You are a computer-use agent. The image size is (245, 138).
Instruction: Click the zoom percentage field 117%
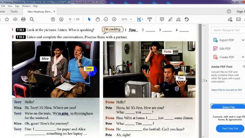124,20
